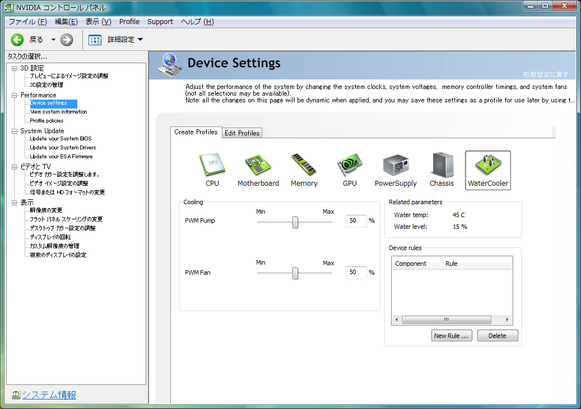Image resolution: width=581 pixels, height=409 pixels.
Task: Select Update your ESA Firmware item
Action: (61, 157)
